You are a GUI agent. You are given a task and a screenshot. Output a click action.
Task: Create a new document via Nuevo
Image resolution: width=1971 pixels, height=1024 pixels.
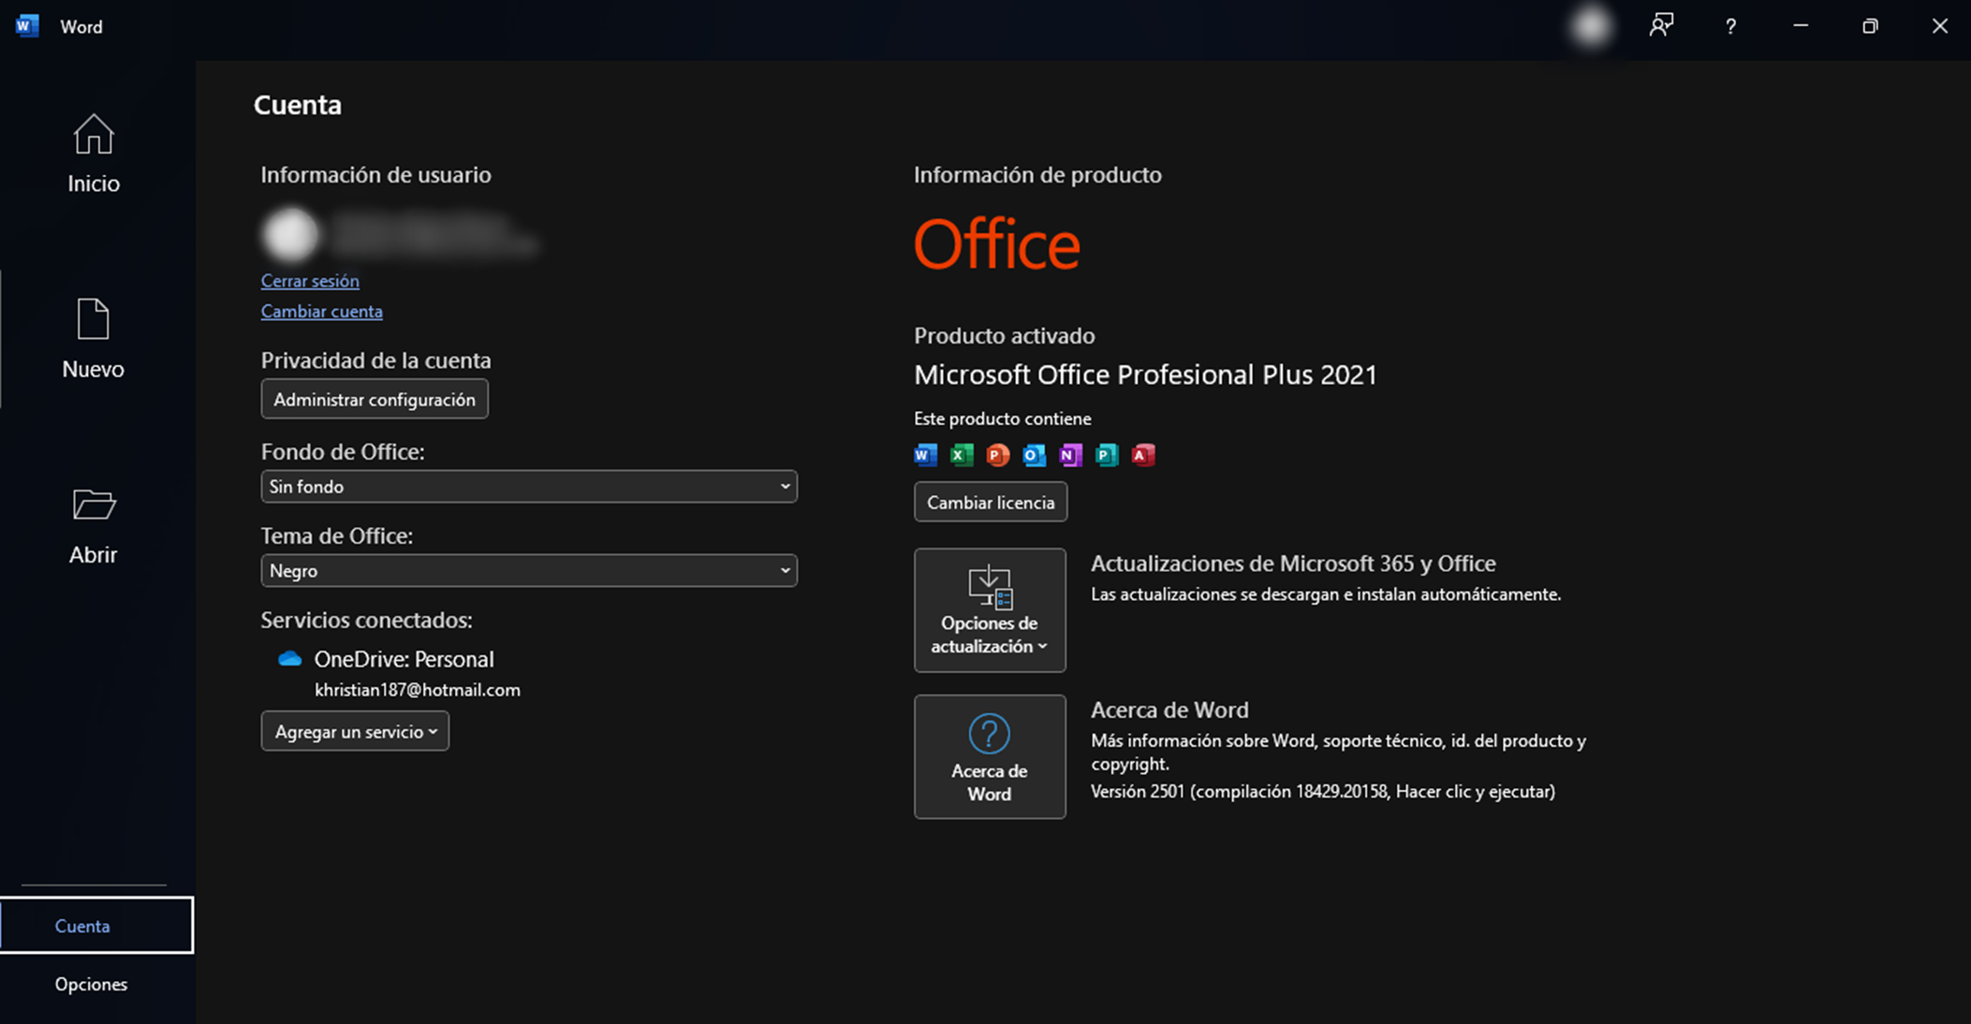pos(94,339)
